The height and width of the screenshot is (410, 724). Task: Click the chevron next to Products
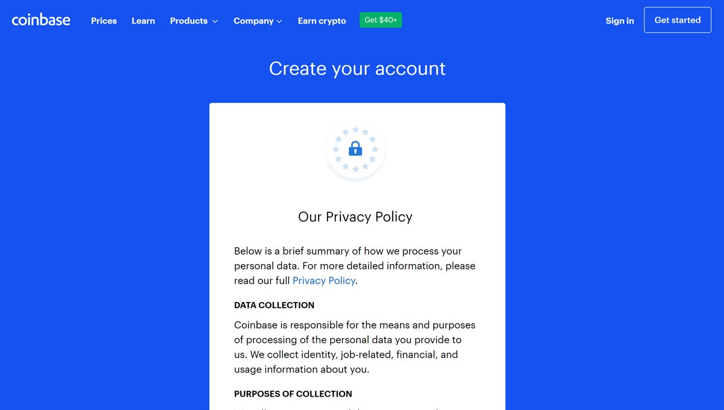(x=215, y=21)
